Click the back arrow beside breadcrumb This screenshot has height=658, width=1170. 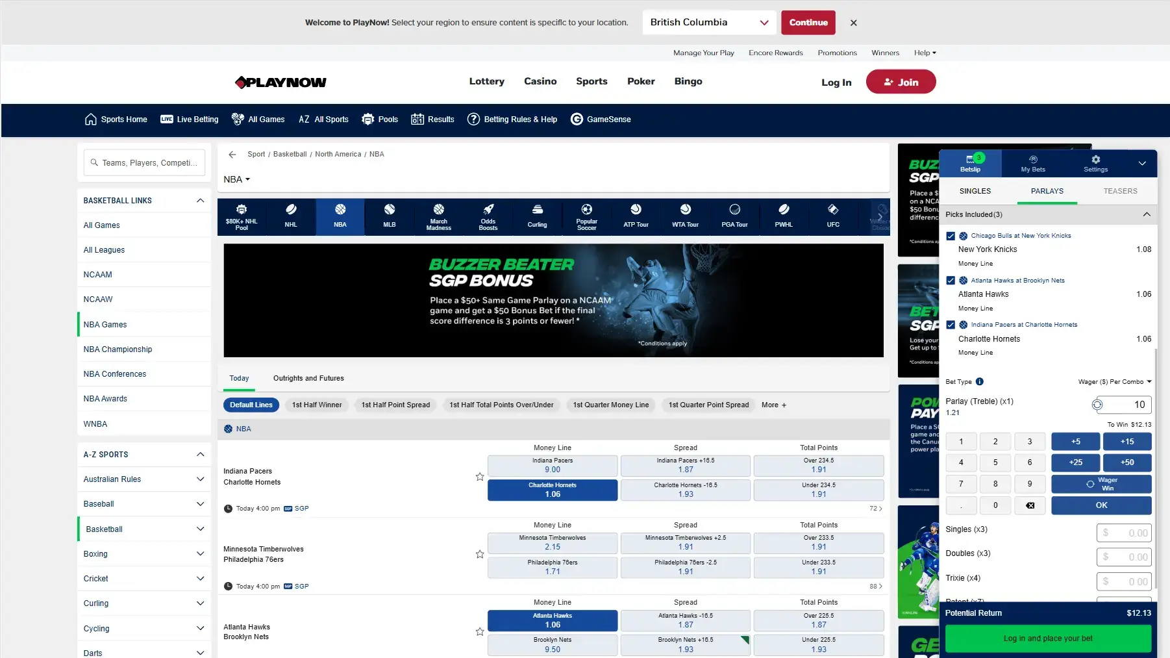[232, 155]
